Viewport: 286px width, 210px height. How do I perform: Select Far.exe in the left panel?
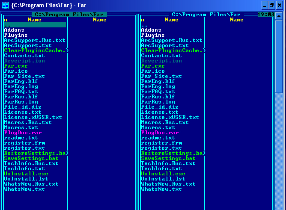[x=16, y=66]
